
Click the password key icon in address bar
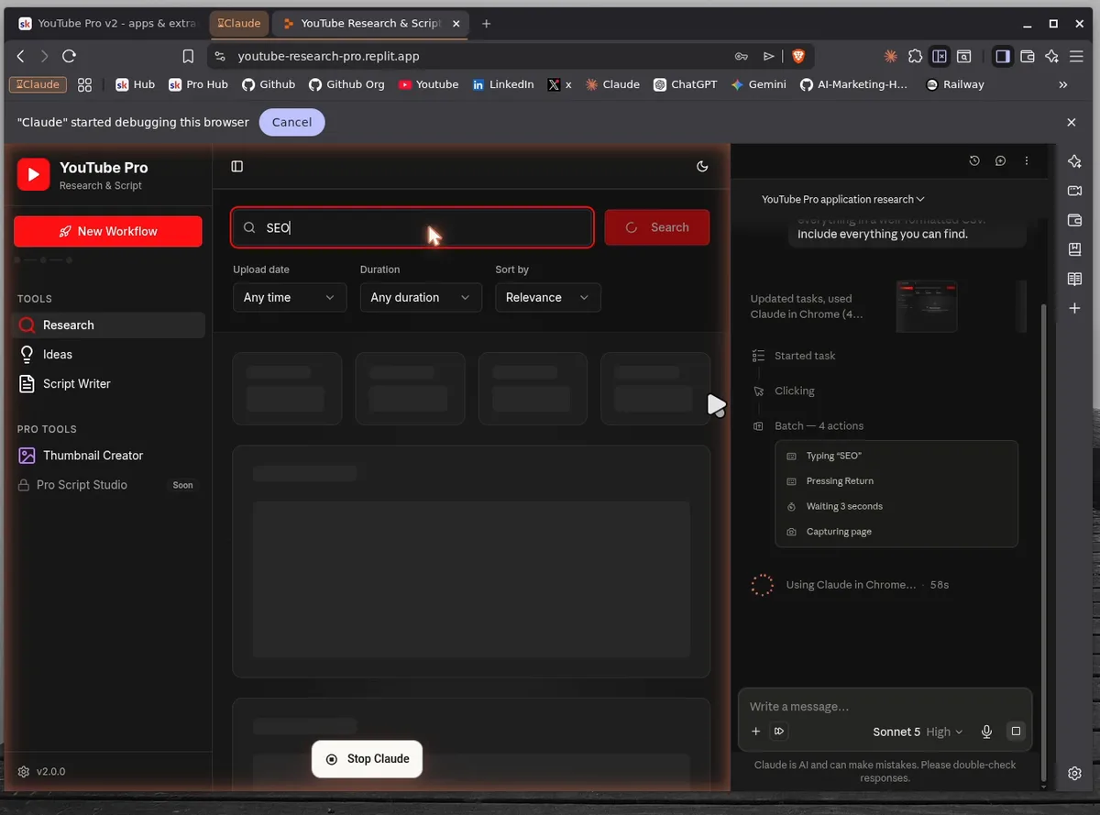point(741,56)
